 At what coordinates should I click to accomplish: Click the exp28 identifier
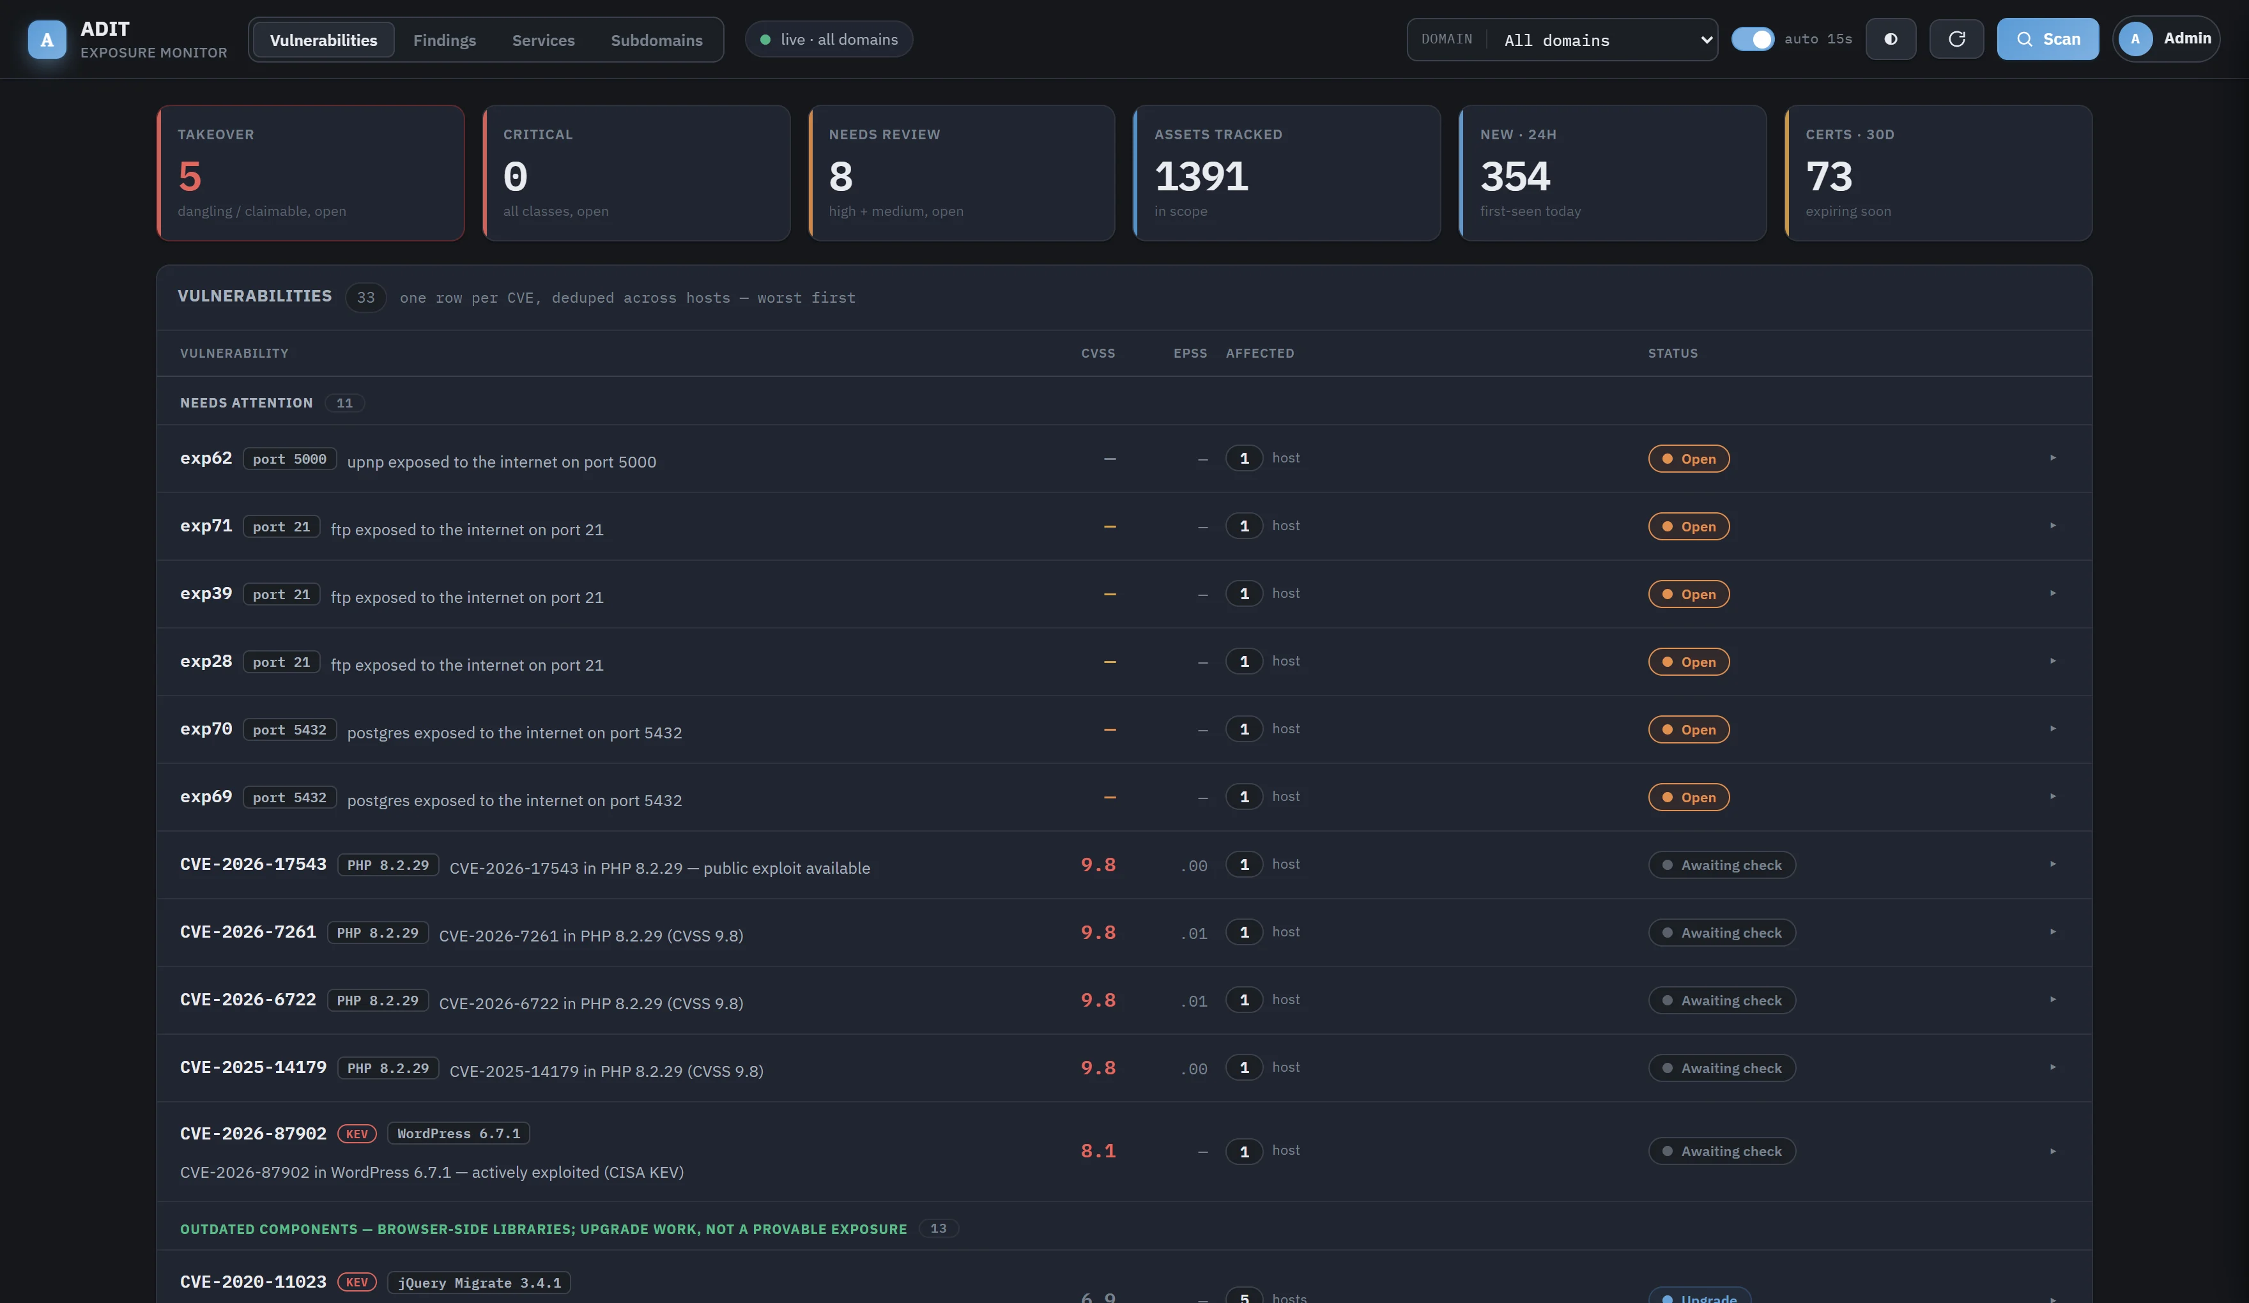point(206,661)
